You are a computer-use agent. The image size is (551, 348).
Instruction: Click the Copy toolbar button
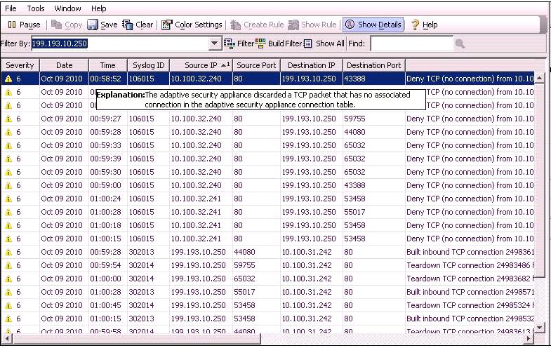(x=67, y=25)
